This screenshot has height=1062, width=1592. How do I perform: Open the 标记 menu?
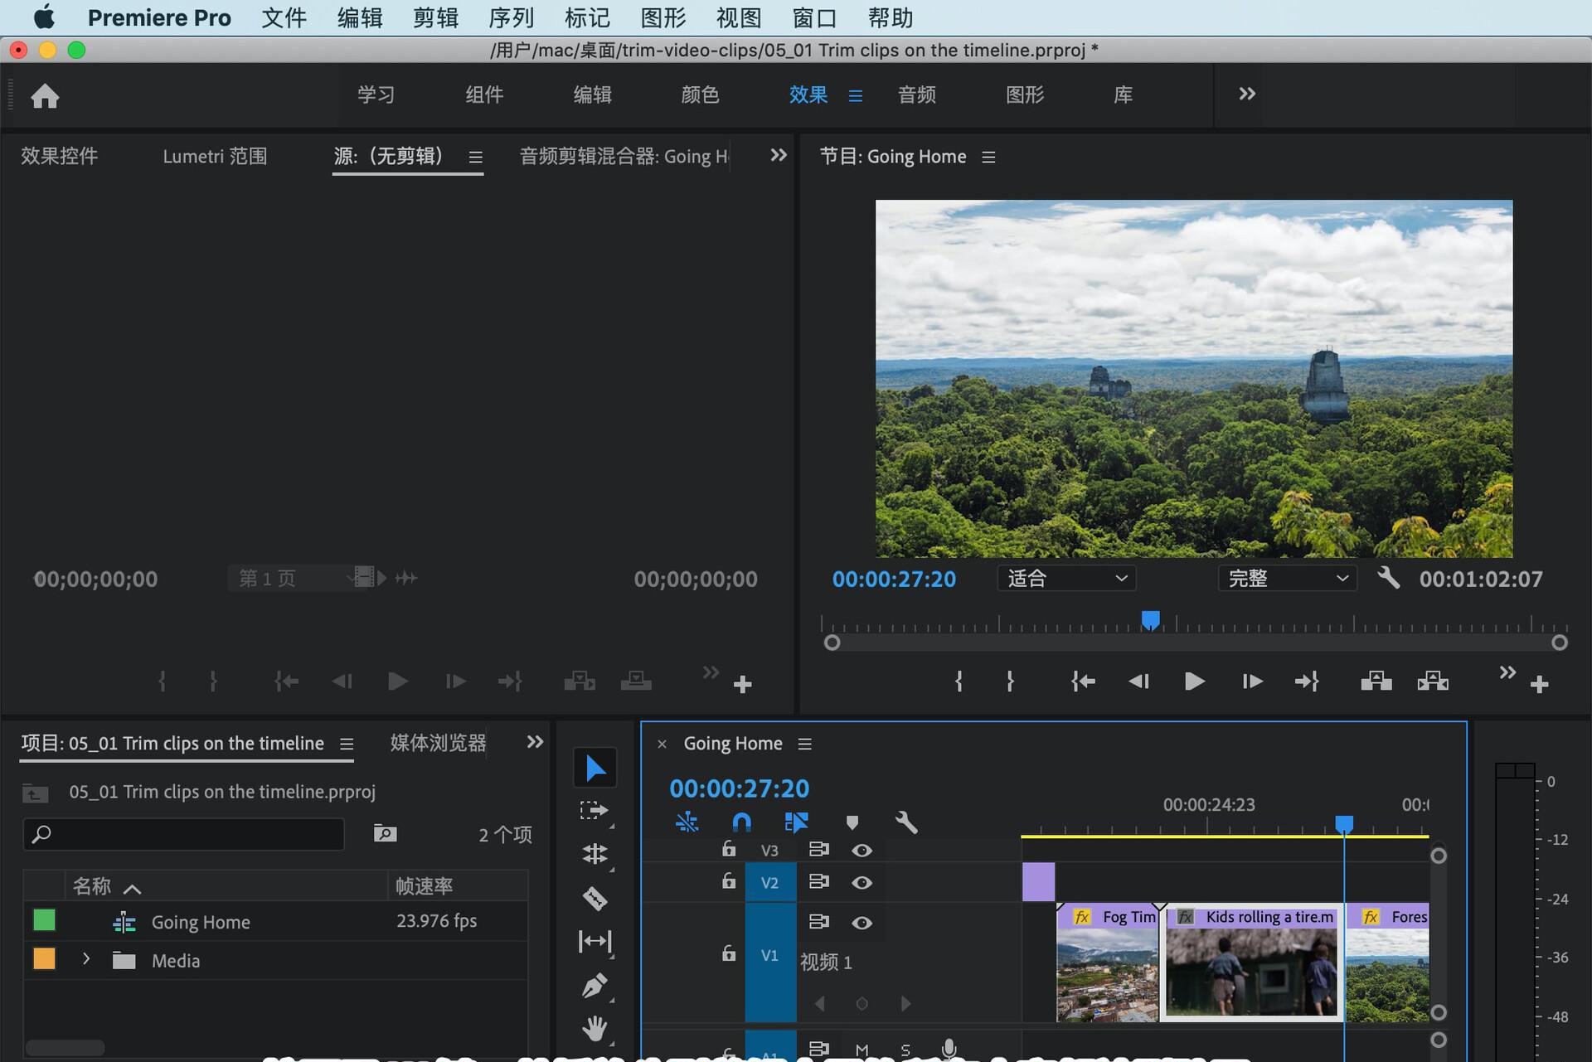tap(587, 17)
